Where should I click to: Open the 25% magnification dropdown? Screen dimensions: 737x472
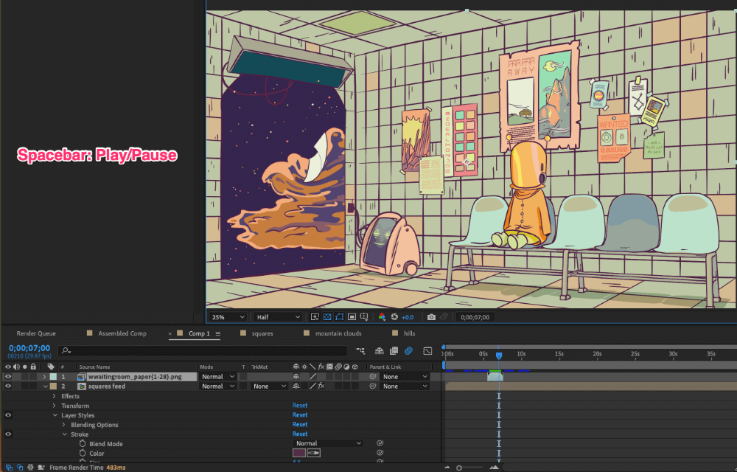click(x=228, y=317)
